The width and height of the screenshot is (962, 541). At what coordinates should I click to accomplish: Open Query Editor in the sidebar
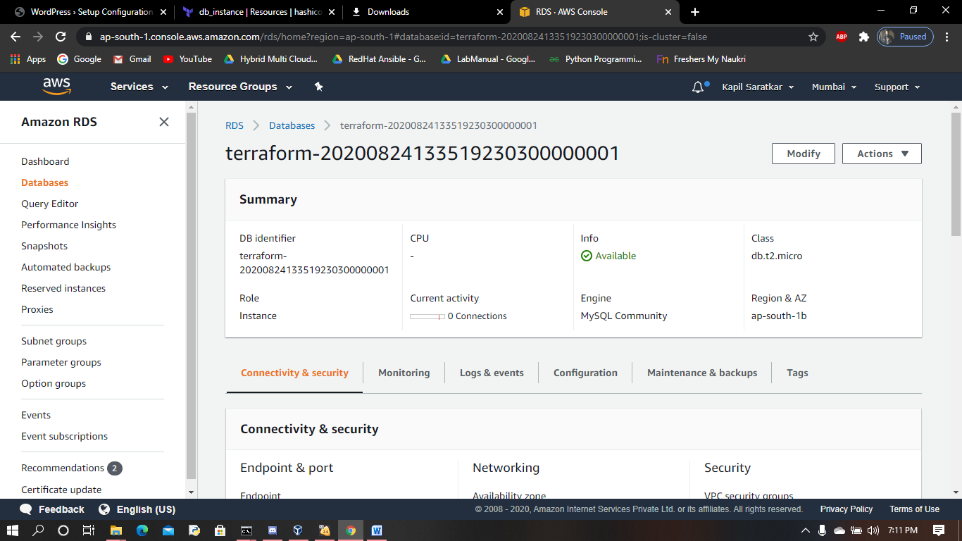point(50,204)
